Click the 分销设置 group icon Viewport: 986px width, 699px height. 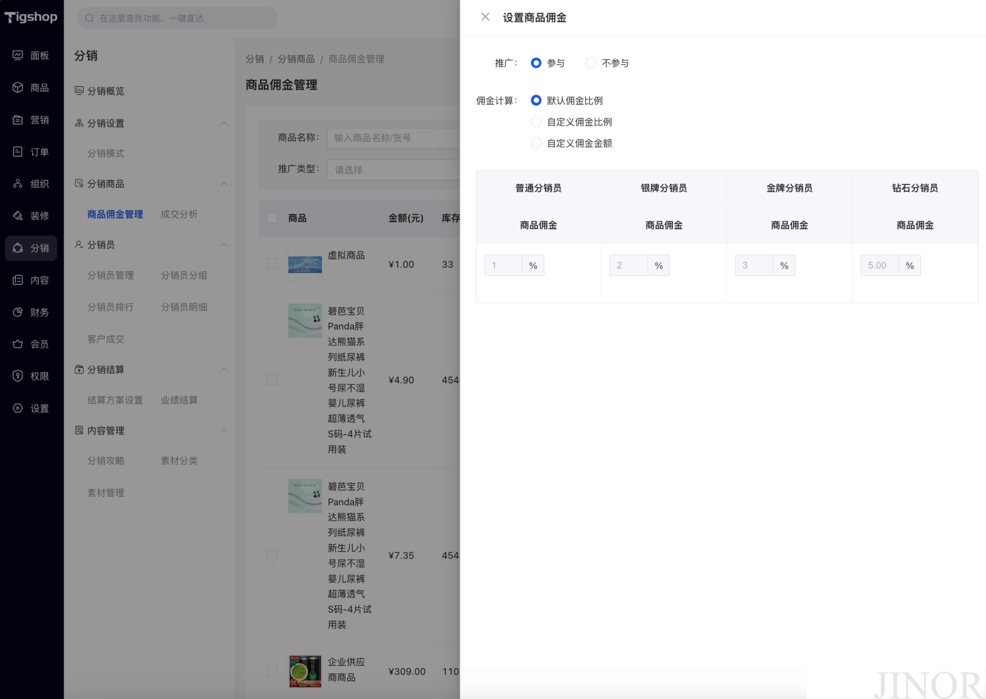79,123
